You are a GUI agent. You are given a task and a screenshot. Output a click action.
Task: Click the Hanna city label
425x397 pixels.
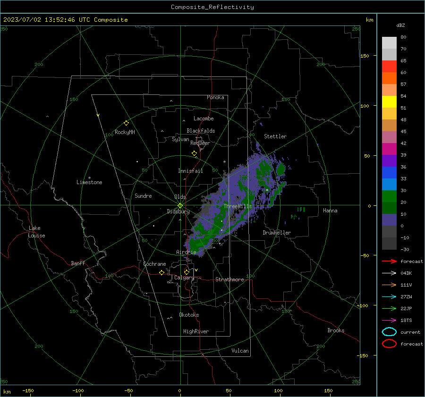330,211
